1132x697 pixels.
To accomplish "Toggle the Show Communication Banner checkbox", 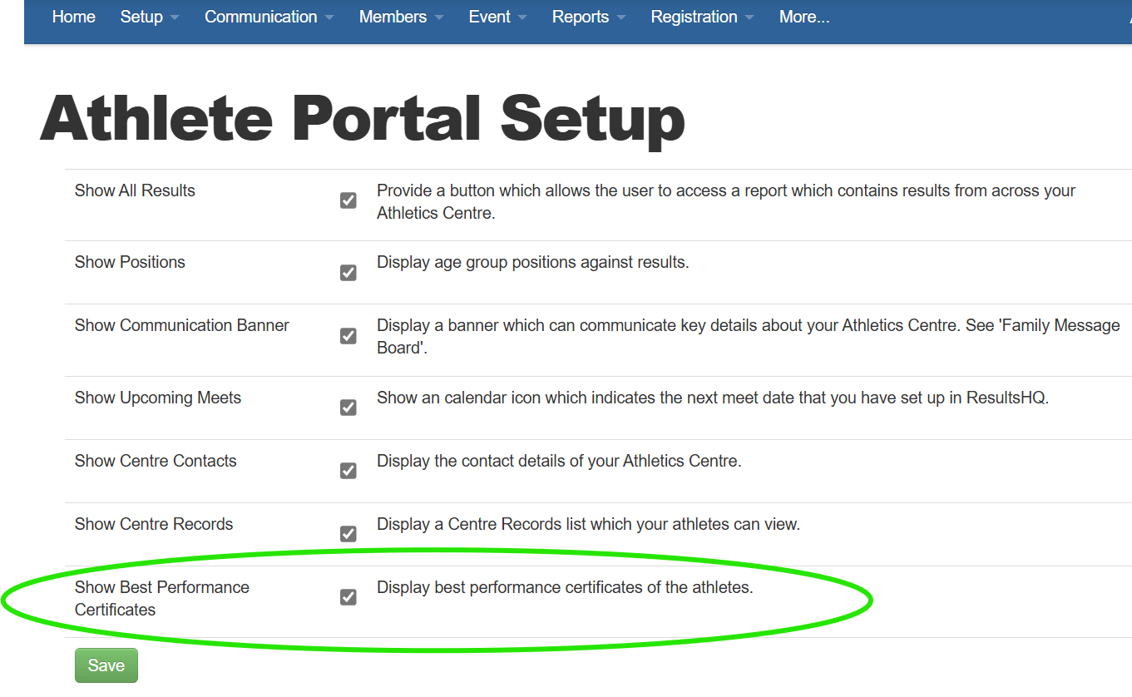I will coord(348,336).
